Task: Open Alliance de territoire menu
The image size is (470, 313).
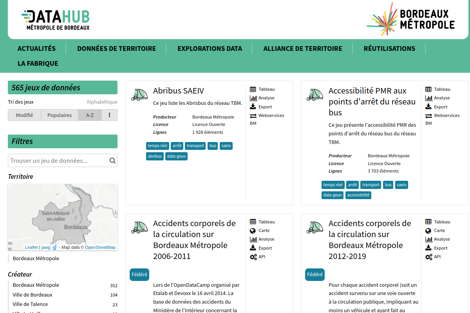Action: coord(303,49)
